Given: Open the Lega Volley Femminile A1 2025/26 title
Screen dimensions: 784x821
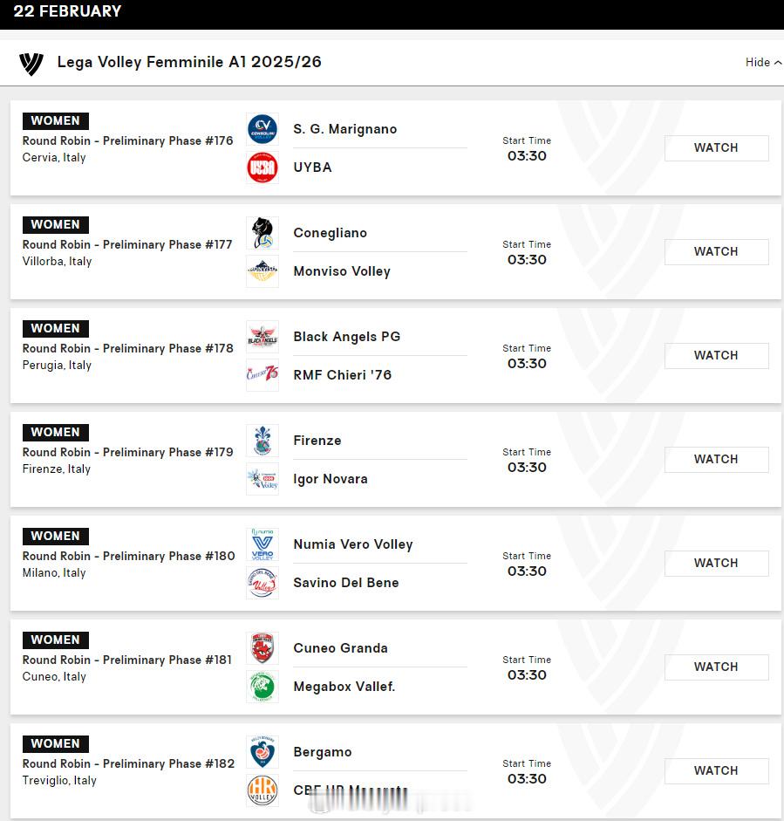Looking at the screenshot, I should pyautogui.click(x=189, y=62).
